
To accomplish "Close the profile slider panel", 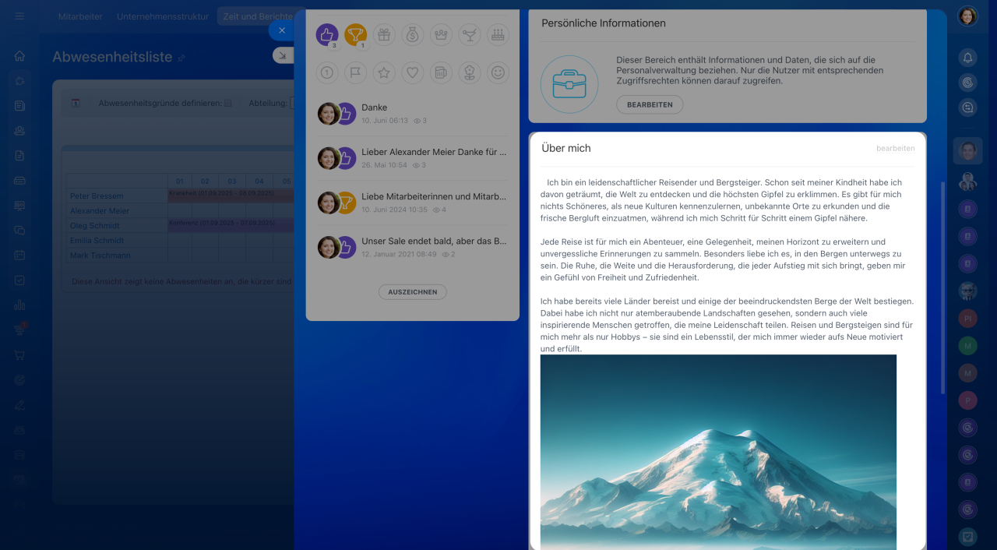I will [282, 30].
